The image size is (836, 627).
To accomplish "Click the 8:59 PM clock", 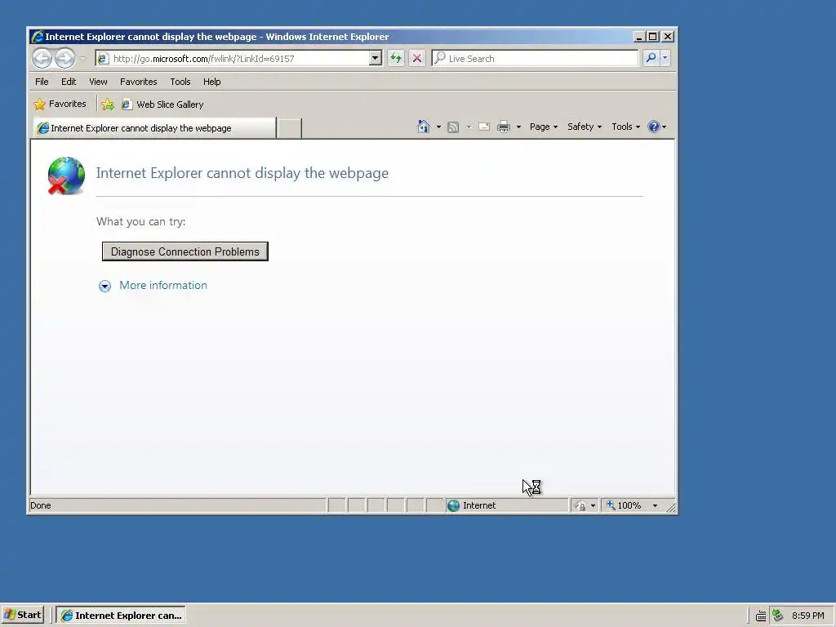I will (x=807, y=616).
